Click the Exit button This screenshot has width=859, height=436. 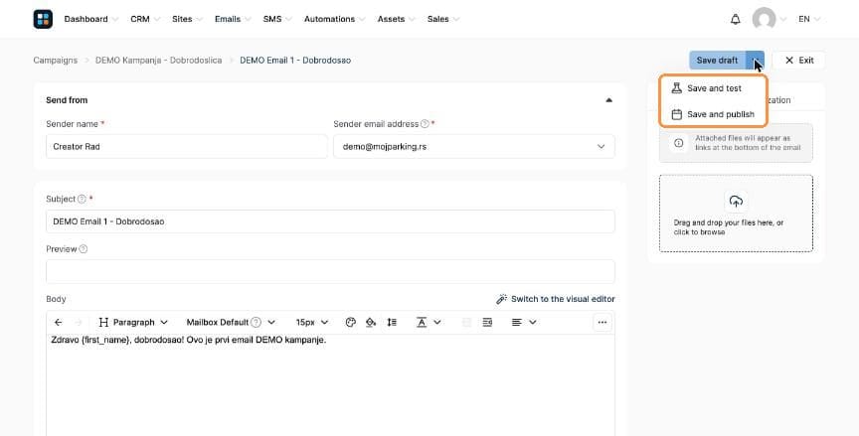[x=798, y=61]
